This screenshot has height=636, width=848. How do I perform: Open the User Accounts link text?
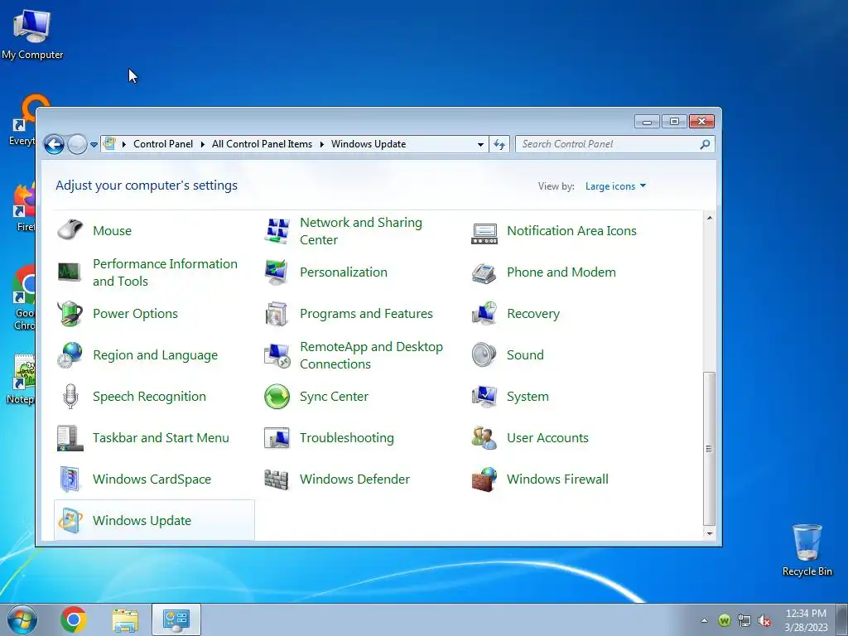pyautogui.click(x=547, y=438)
